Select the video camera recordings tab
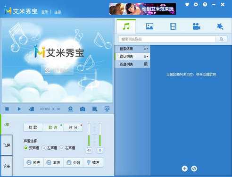Image resolution: width=232 pixels, height=177 pixels. point(197,26)
